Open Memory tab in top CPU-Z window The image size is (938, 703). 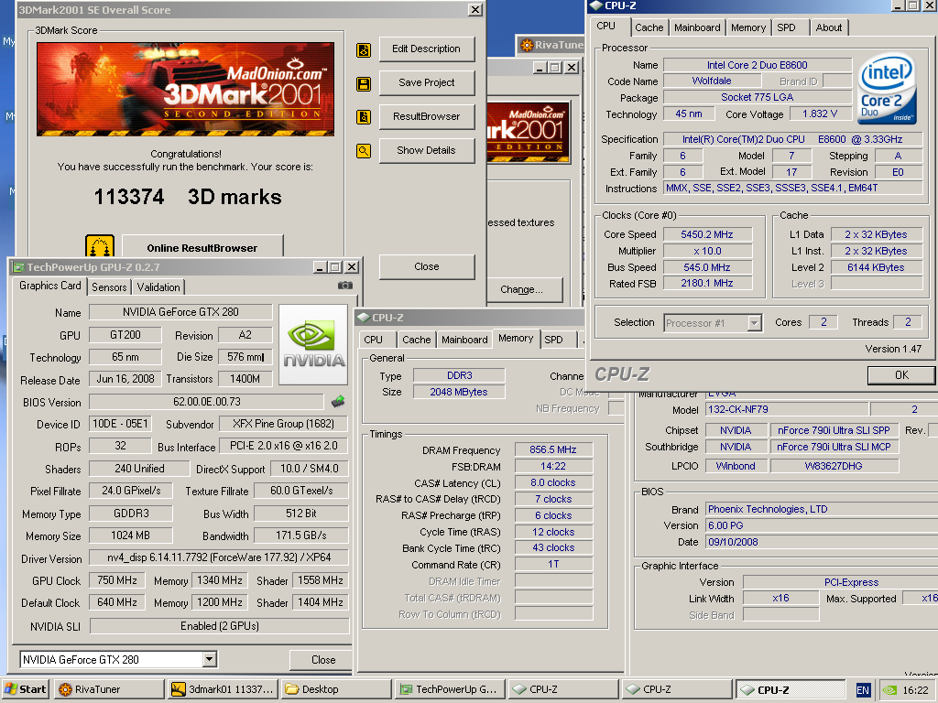point(748,27)
